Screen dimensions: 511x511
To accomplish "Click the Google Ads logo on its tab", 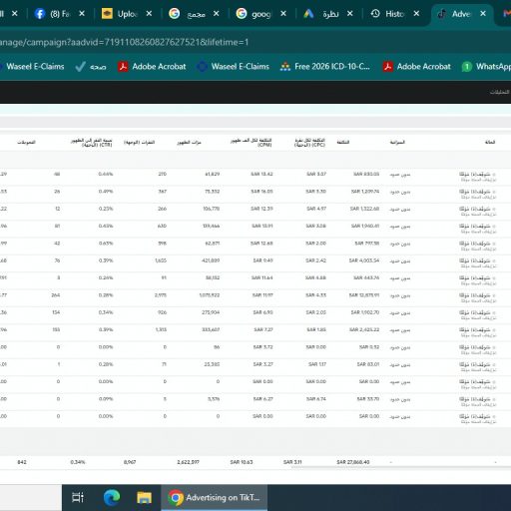I will point(308,14).
